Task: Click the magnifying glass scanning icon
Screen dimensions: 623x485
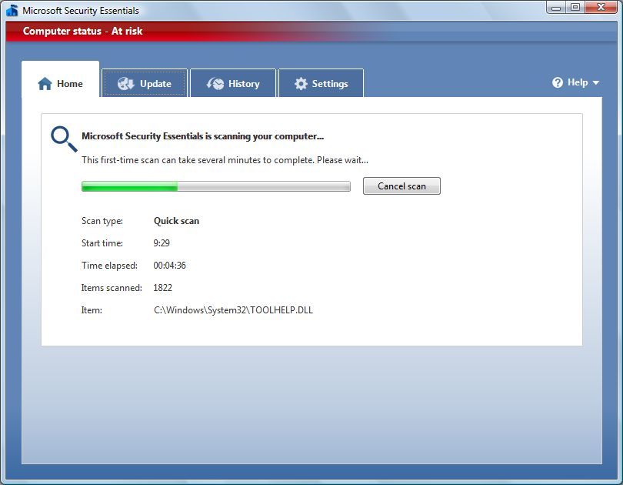Action: (62, 136)
